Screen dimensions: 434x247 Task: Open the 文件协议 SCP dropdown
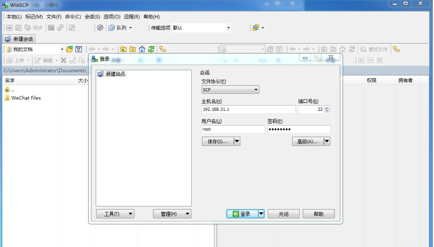pyautogui.click(x=230, y=90)
